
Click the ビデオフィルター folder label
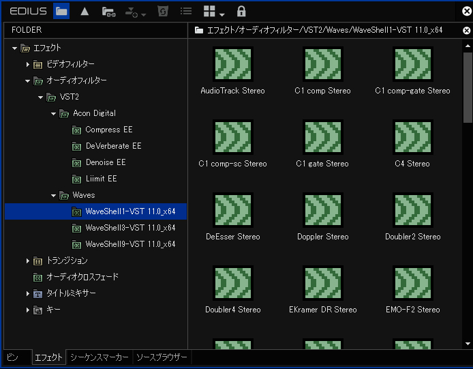point(70,64)
